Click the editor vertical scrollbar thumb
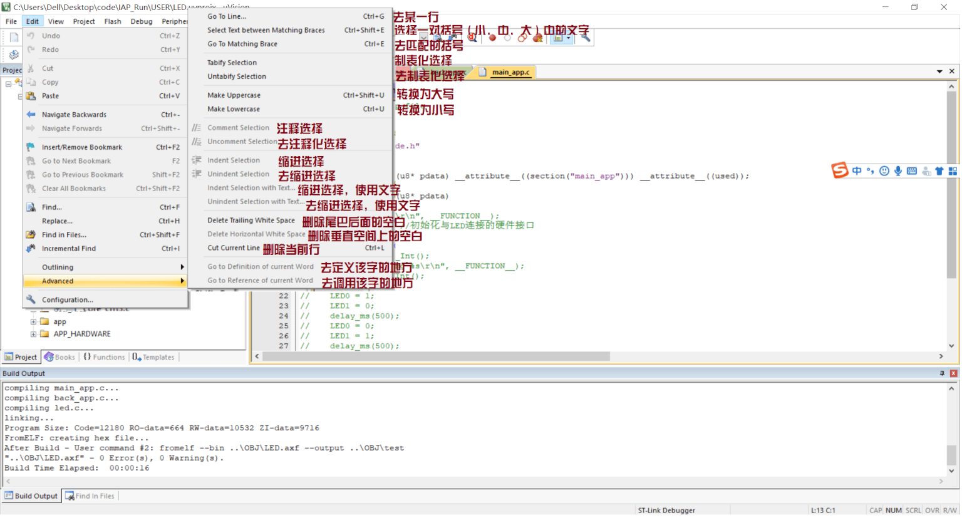Viewport: 962px width, 520px height. point(952,185)
